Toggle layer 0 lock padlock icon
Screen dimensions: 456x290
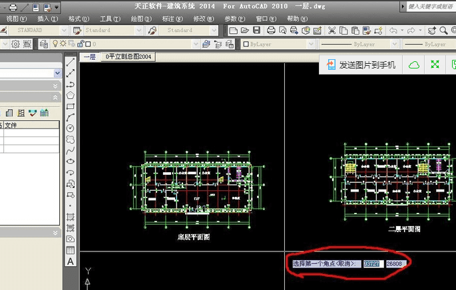point(81,44)
